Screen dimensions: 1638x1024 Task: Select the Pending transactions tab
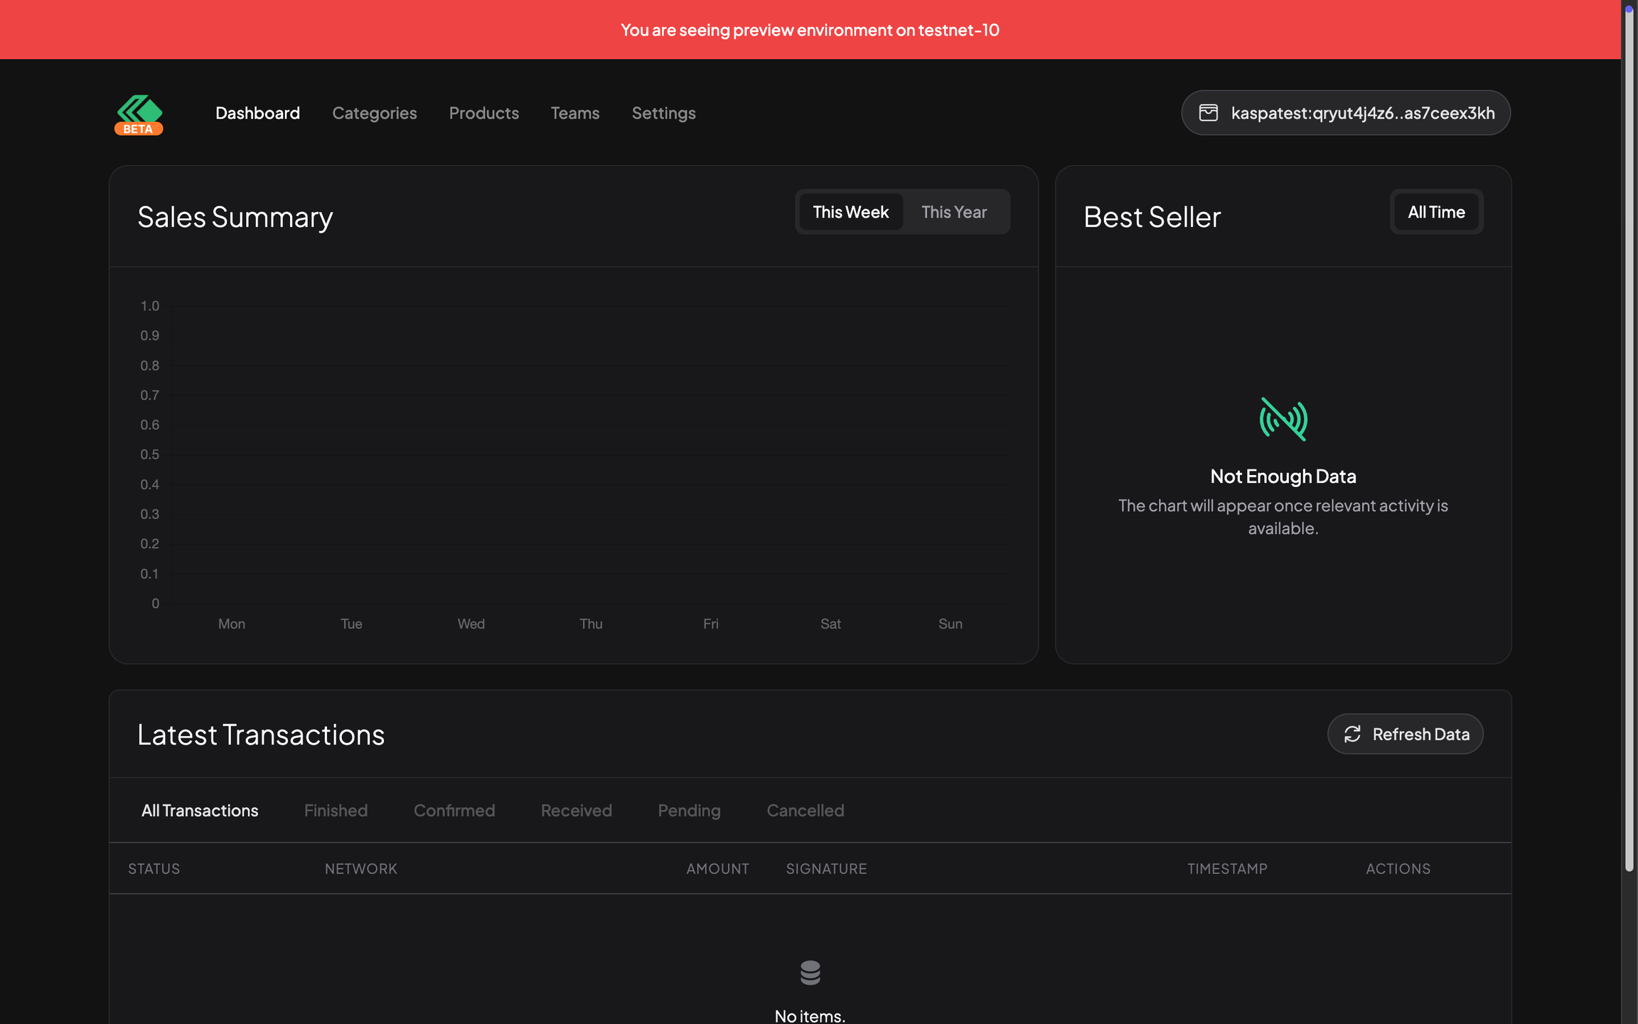coord(689,811)
